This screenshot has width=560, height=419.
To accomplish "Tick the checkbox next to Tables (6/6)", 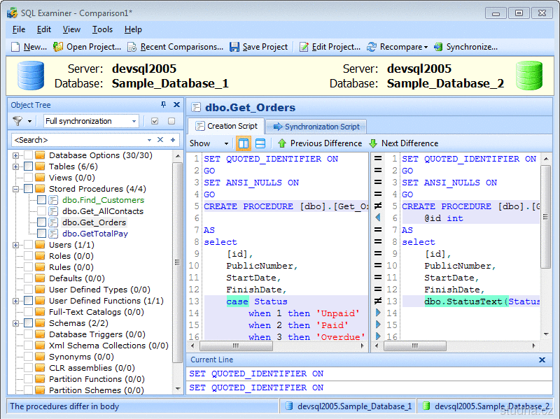I will tap(29, 166).
